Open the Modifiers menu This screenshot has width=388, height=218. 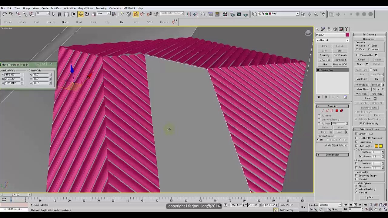(x=56, y=8)
